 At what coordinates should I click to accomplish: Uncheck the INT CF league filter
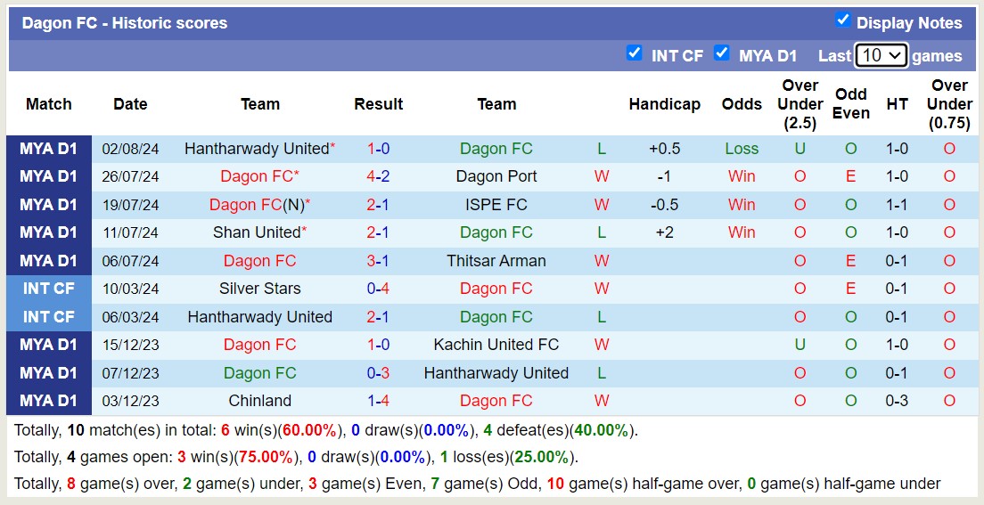point(635,53)
